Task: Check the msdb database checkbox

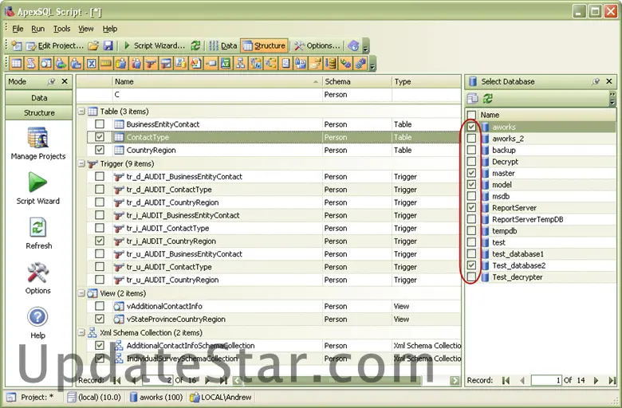Action: tap(471, 196)
